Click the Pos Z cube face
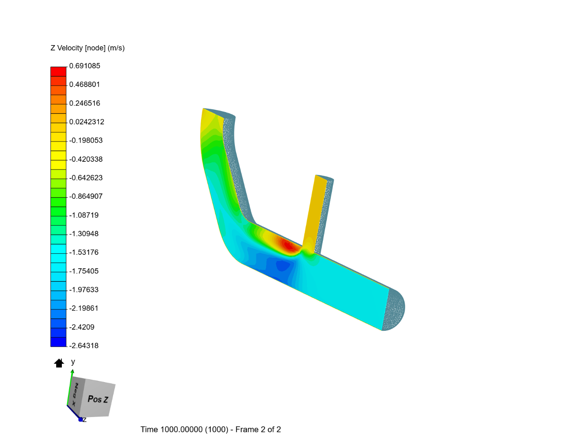Screen dimensions: 586x439 coord(98,399)
